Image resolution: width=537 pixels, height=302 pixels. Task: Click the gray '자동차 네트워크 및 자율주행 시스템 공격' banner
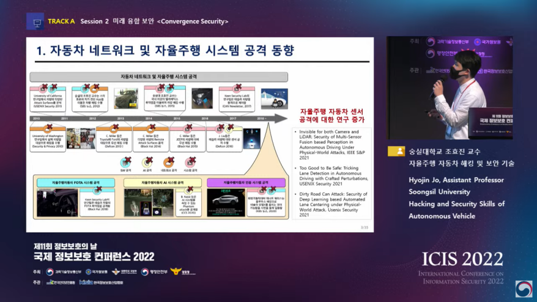tap(158, 76)
